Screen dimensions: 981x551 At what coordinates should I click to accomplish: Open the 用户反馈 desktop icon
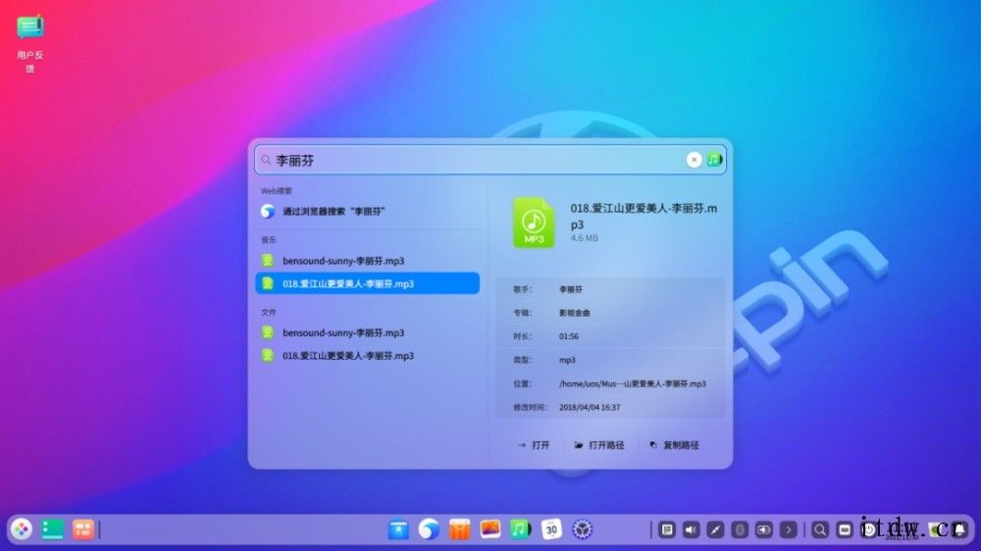click(x=30, y=44)
